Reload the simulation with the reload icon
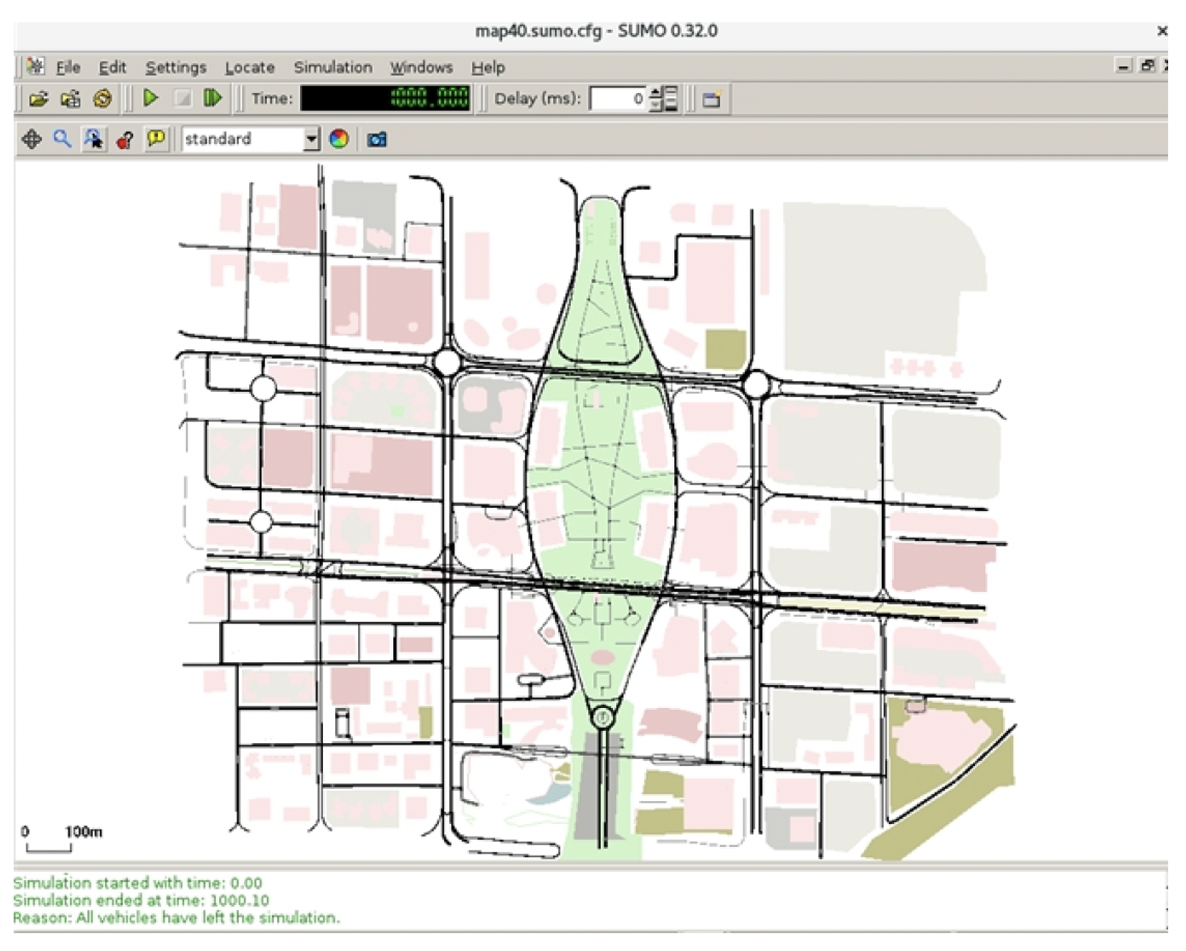1186x951 pixels. pyautogui.click(x=103, y=99)
